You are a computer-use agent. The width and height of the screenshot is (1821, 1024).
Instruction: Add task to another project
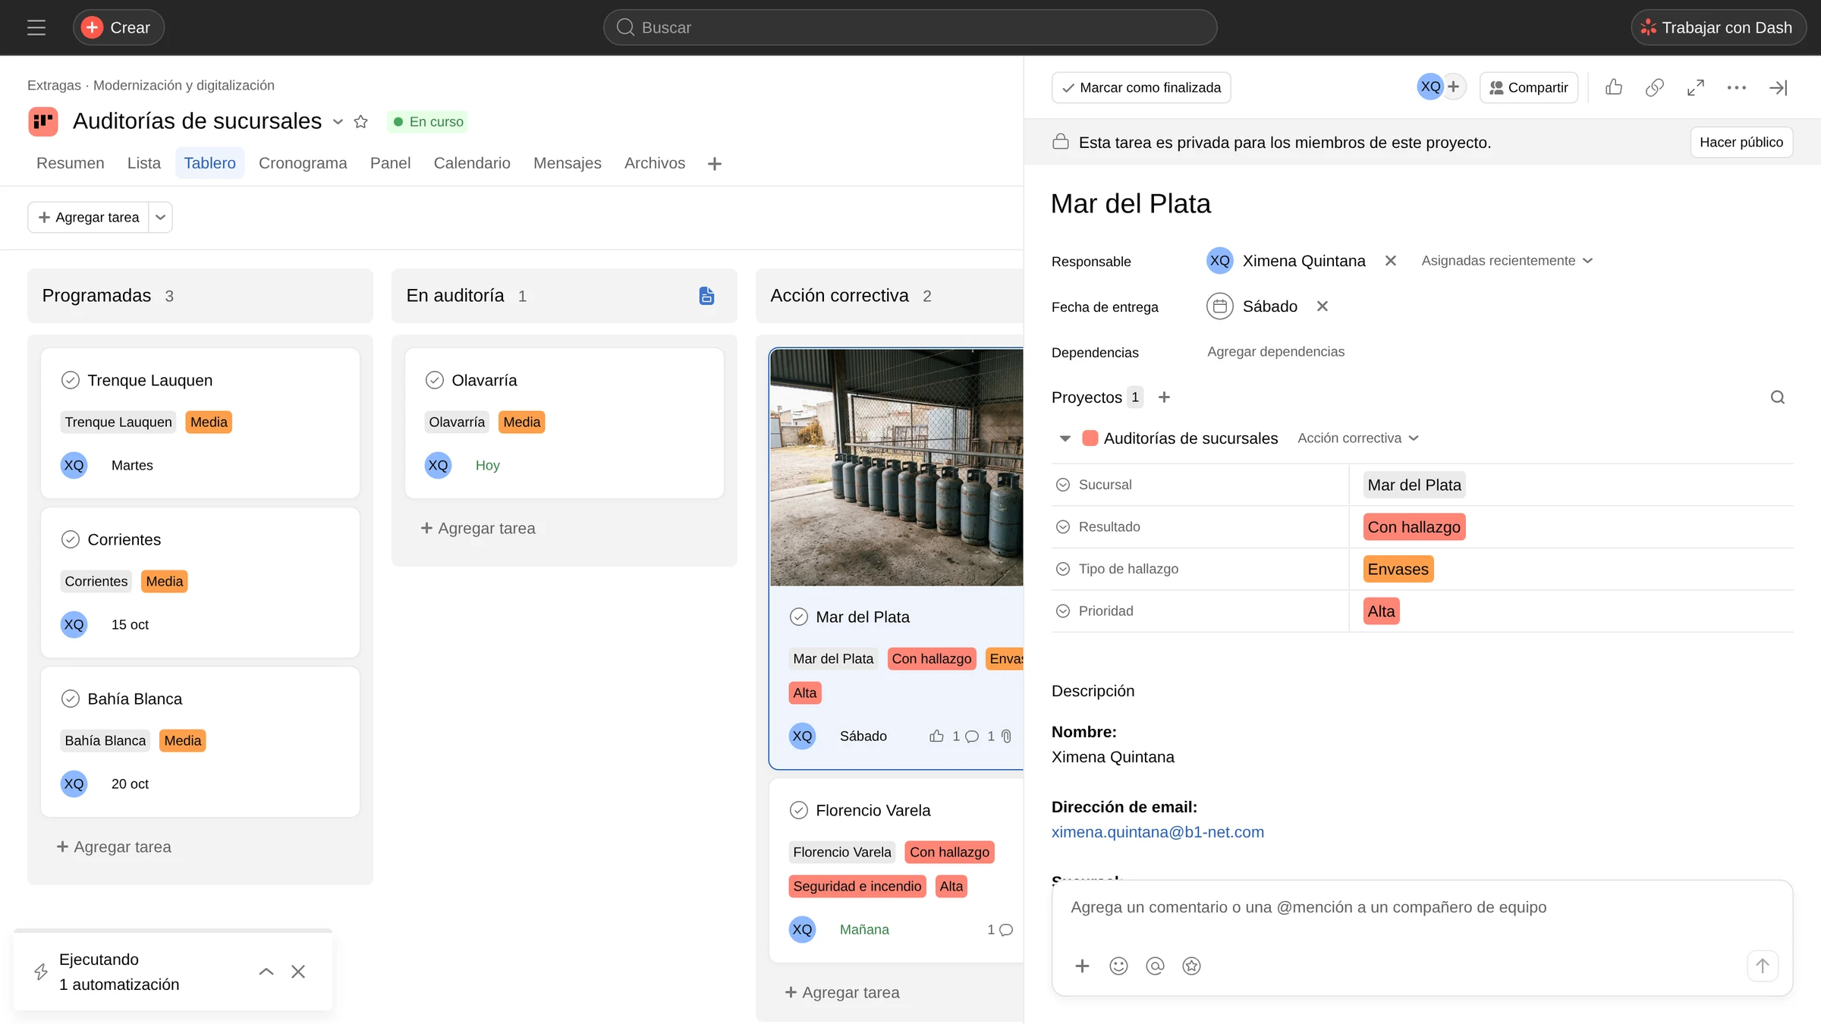[x=1164, y=397]
